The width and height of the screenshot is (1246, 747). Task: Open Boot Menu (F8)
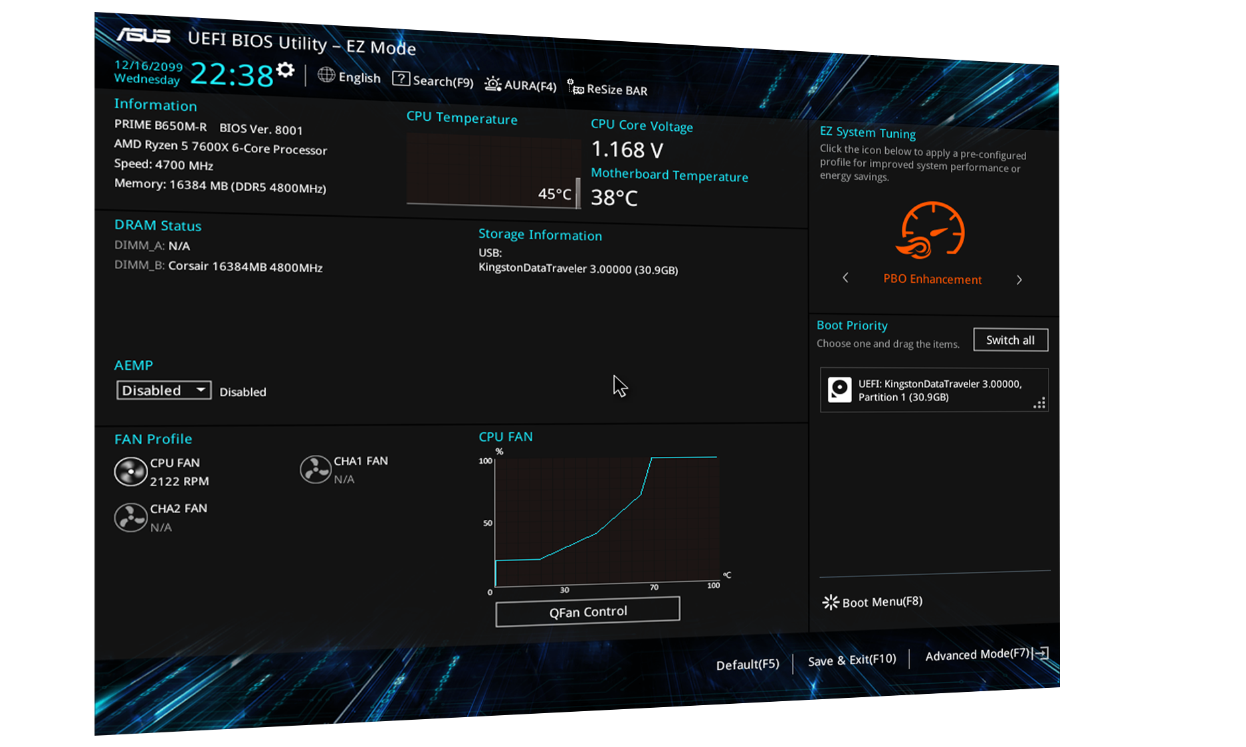click(873, 602)
